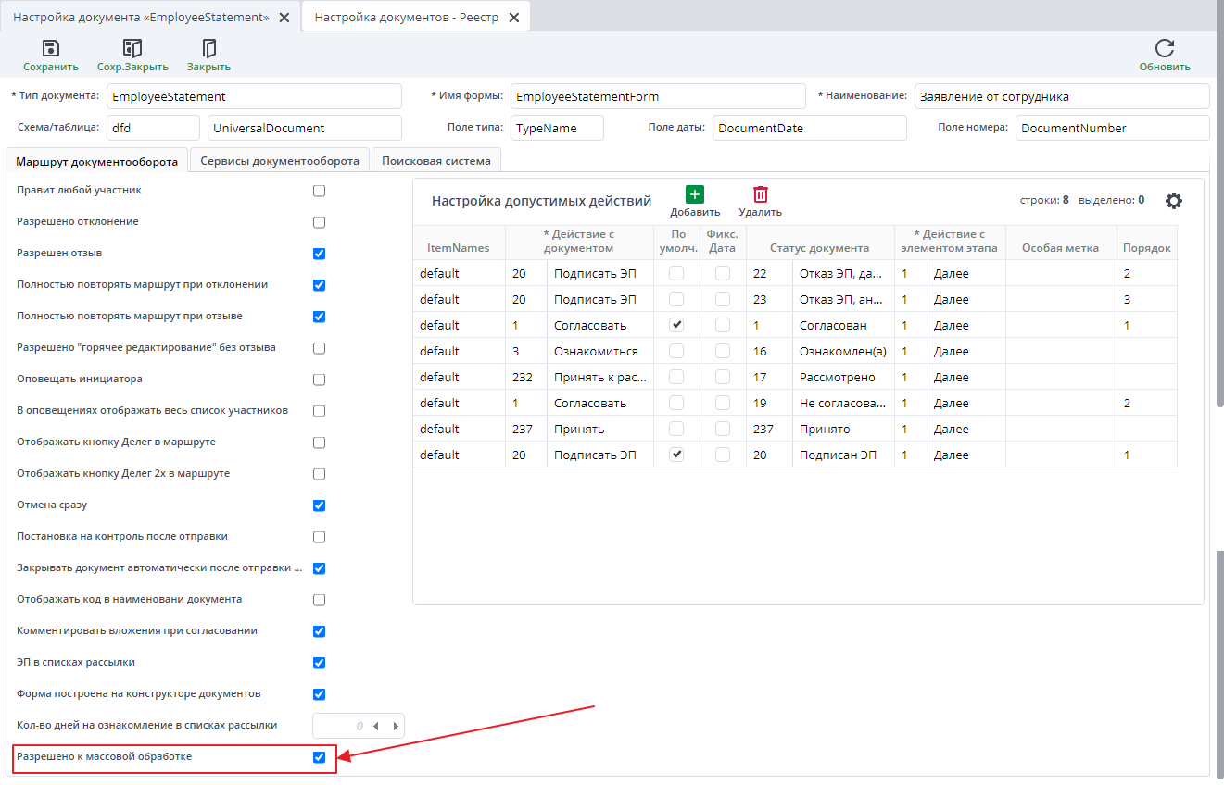Increase days count with right stepper arrow
Image resolution: width=1224 pixels, height=785 pixels.
(x=396, y=727)
